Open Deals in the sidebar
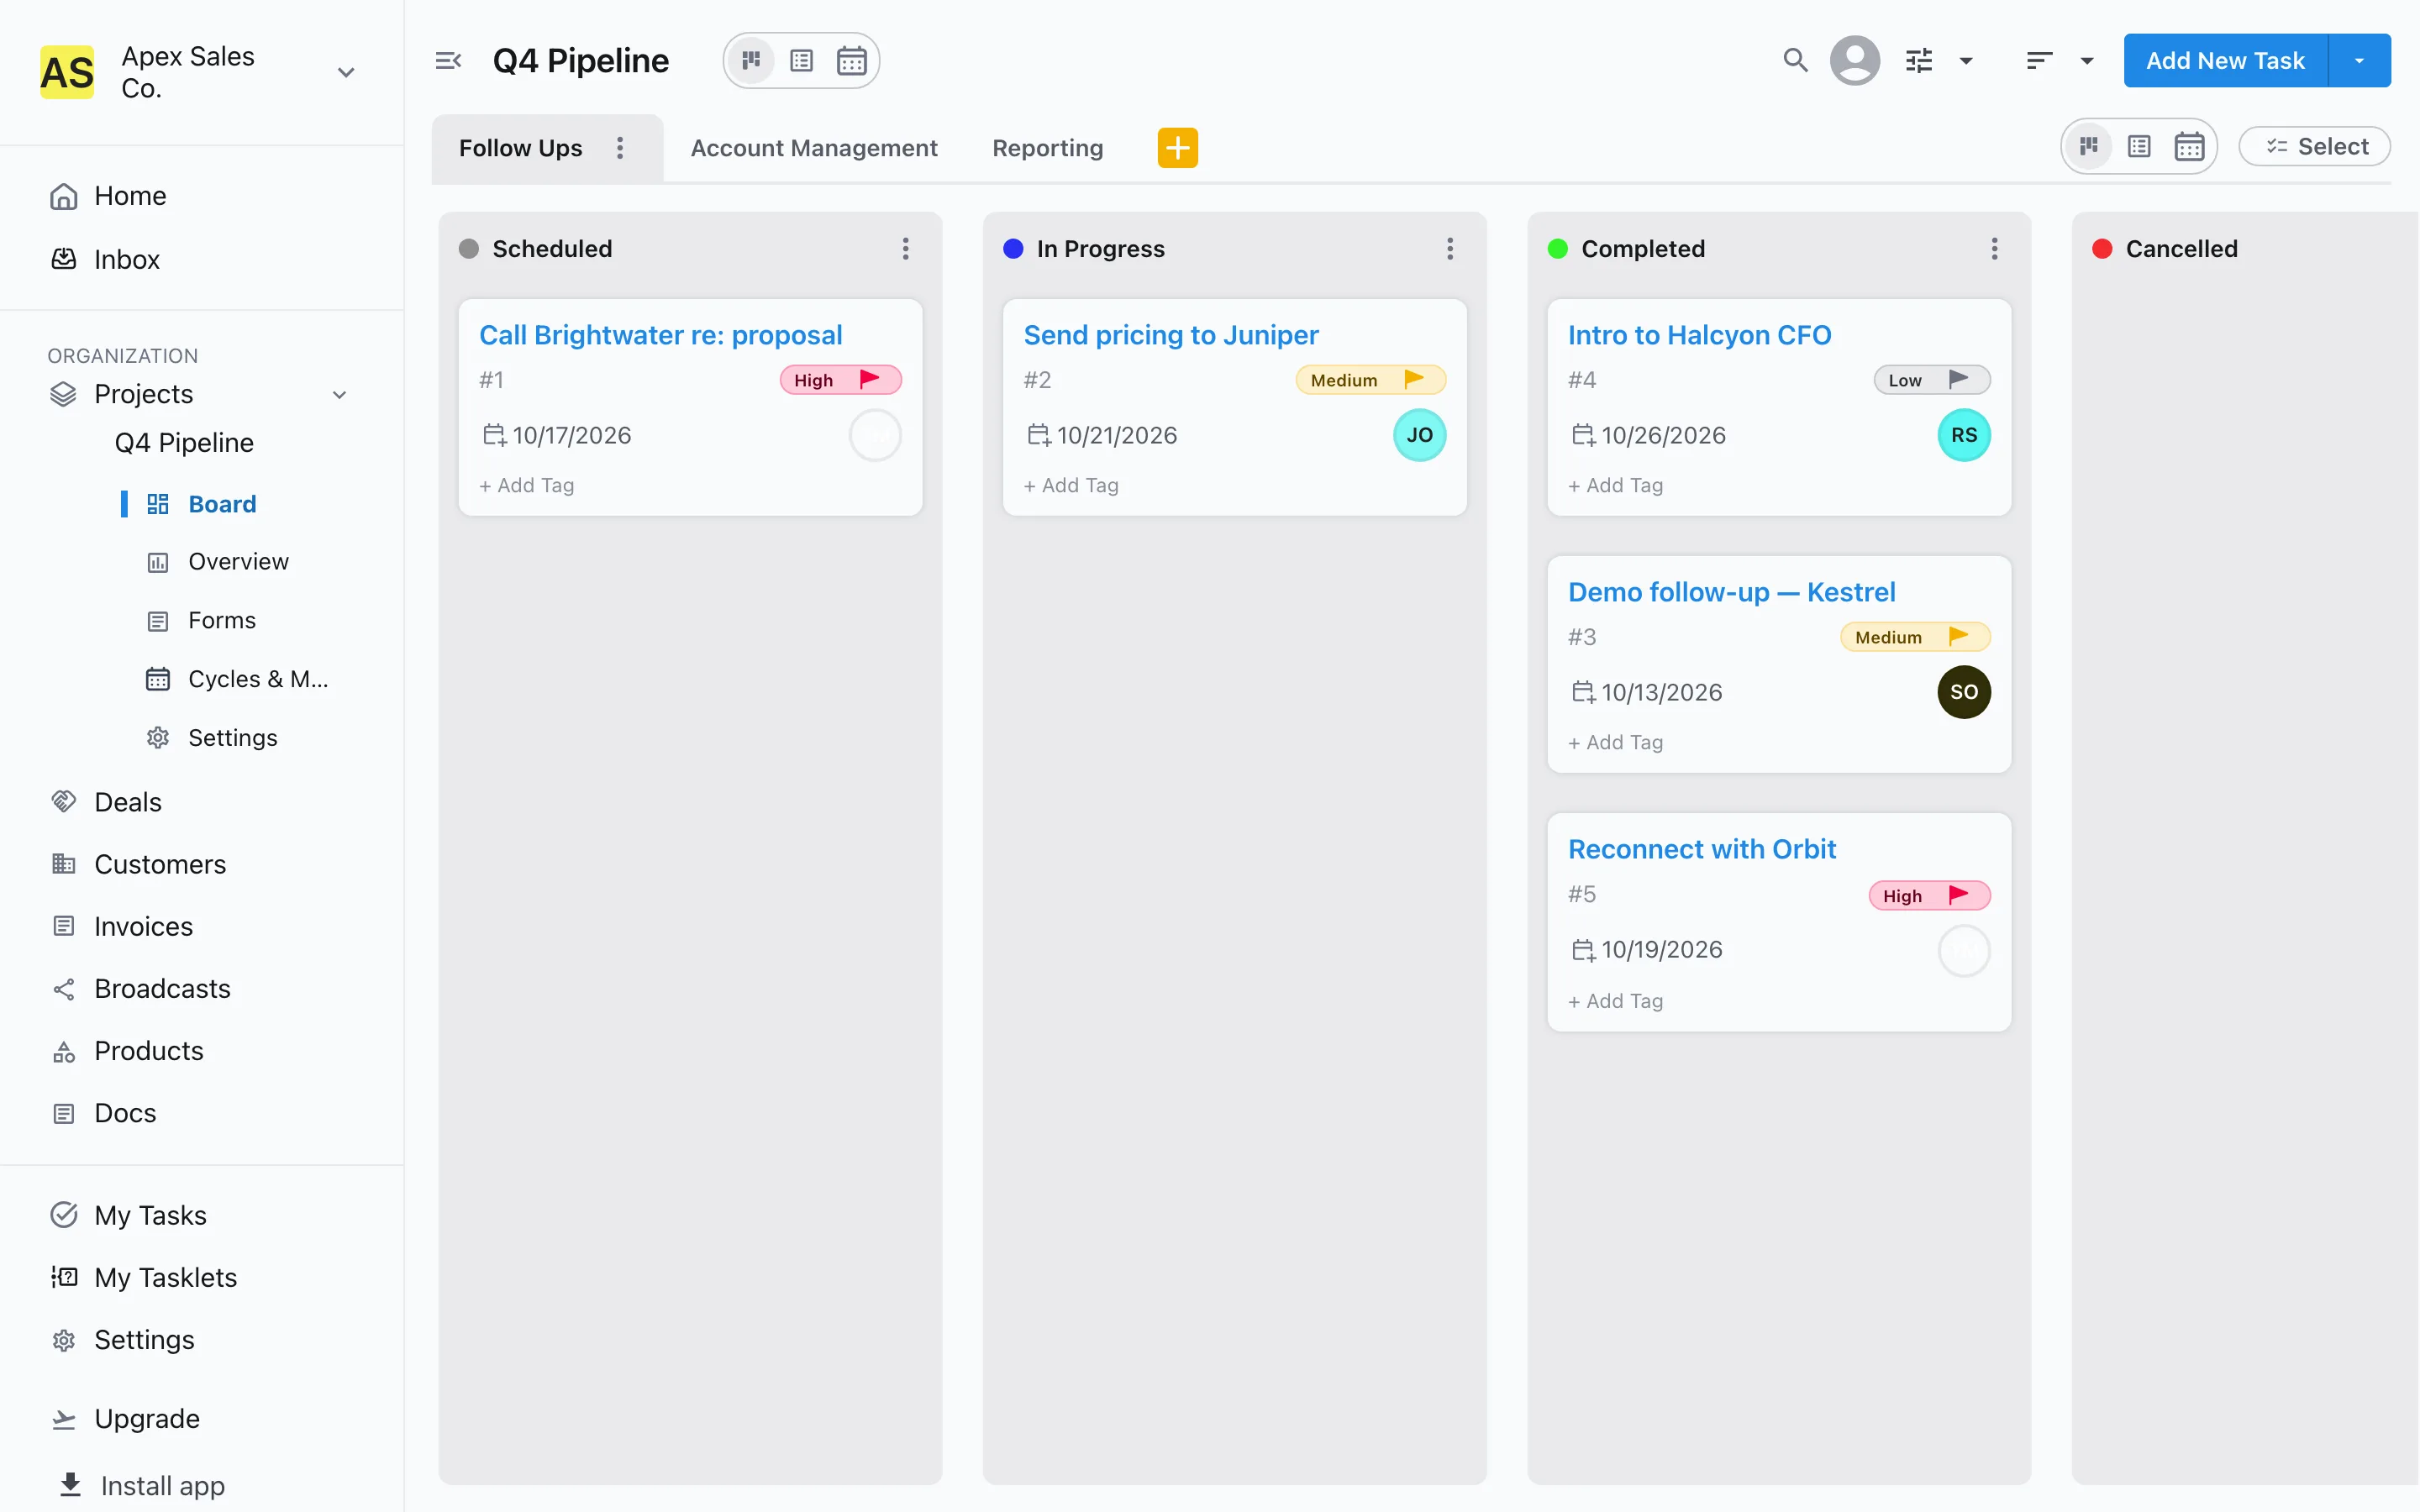The image size is (2420, 1512). pos(128,802)
